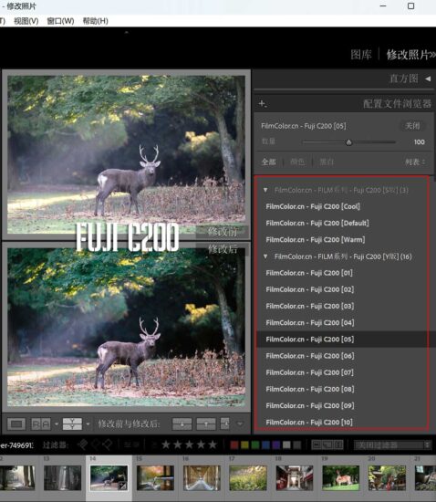Open dropdown next to the R|A view button
The width and height of the screenshot is (436, 502).
(x=57, y=424)
